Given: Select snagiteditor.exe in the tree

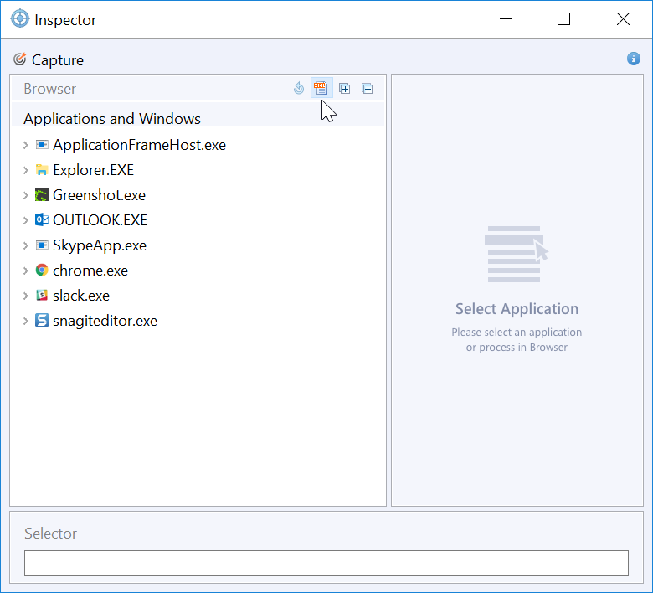Looking at the screenshot, I should [x=105, y=321].
